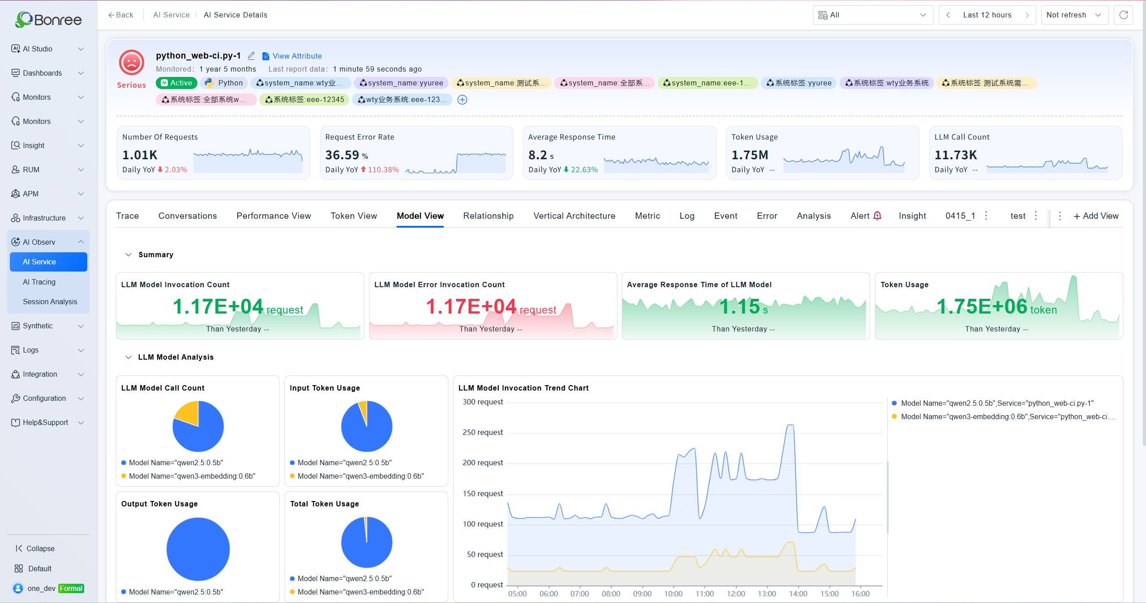Add a new tag with the plus circle icon
Screen dimensions: 1146x603
coord(462,100)
